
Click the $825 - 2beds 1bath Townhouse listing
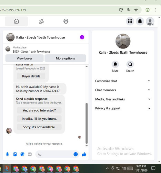coord(31,52)
